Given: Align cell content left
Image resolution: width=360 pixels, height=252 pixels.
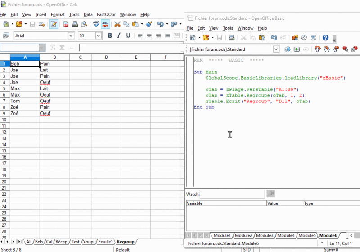Looking at the screenshot, I should [x=140, y=35].
